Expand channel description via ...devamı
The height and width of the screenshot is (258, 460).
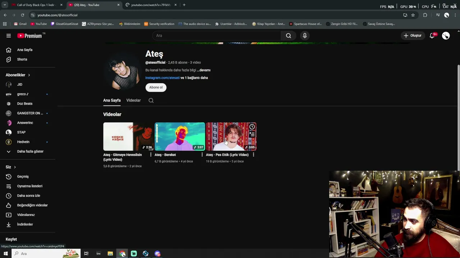(x=203, y=70)
